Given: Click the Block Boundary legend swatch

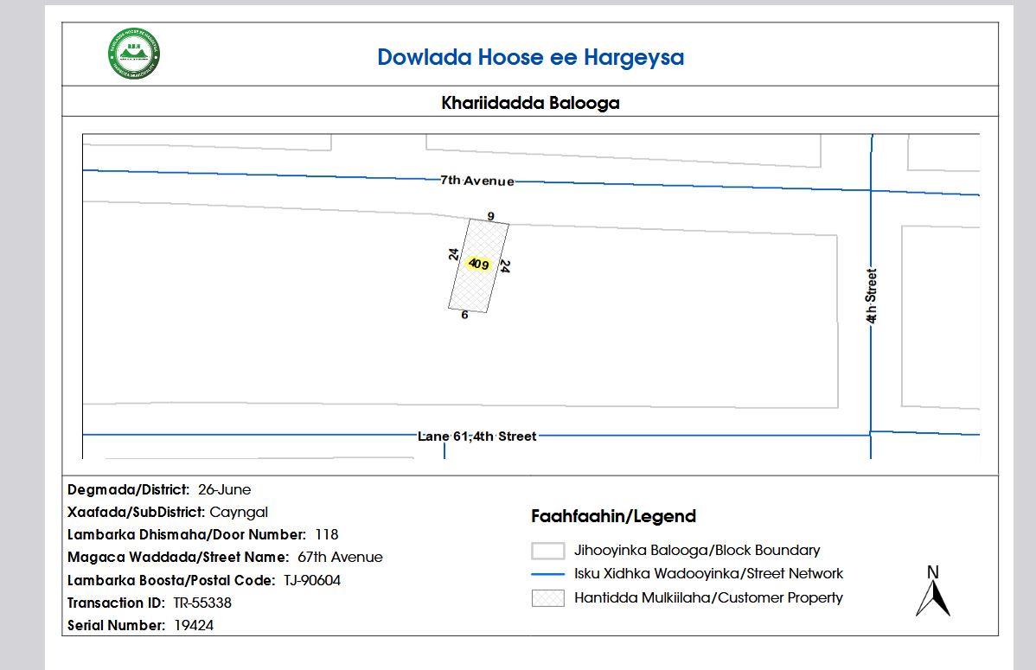Looking at the screenshot, I should (547, 551).
